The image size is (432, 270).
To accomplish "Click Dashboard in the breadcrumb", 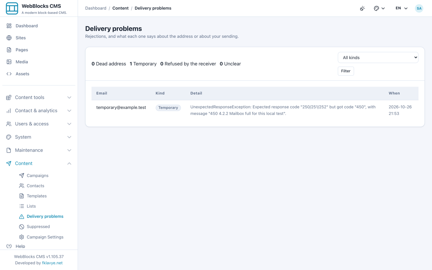I will click(x=96, y=8).
